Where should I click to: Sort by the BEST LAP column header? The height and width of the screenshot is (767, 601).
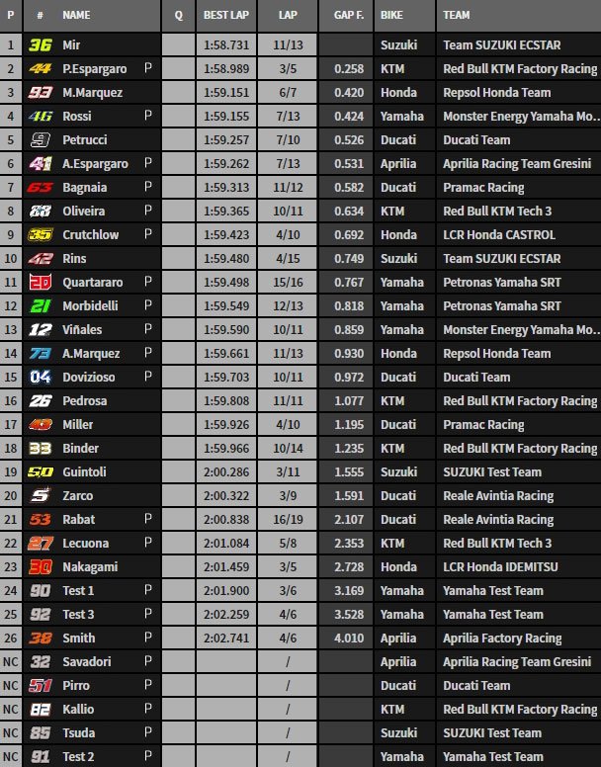click(226, 16)
